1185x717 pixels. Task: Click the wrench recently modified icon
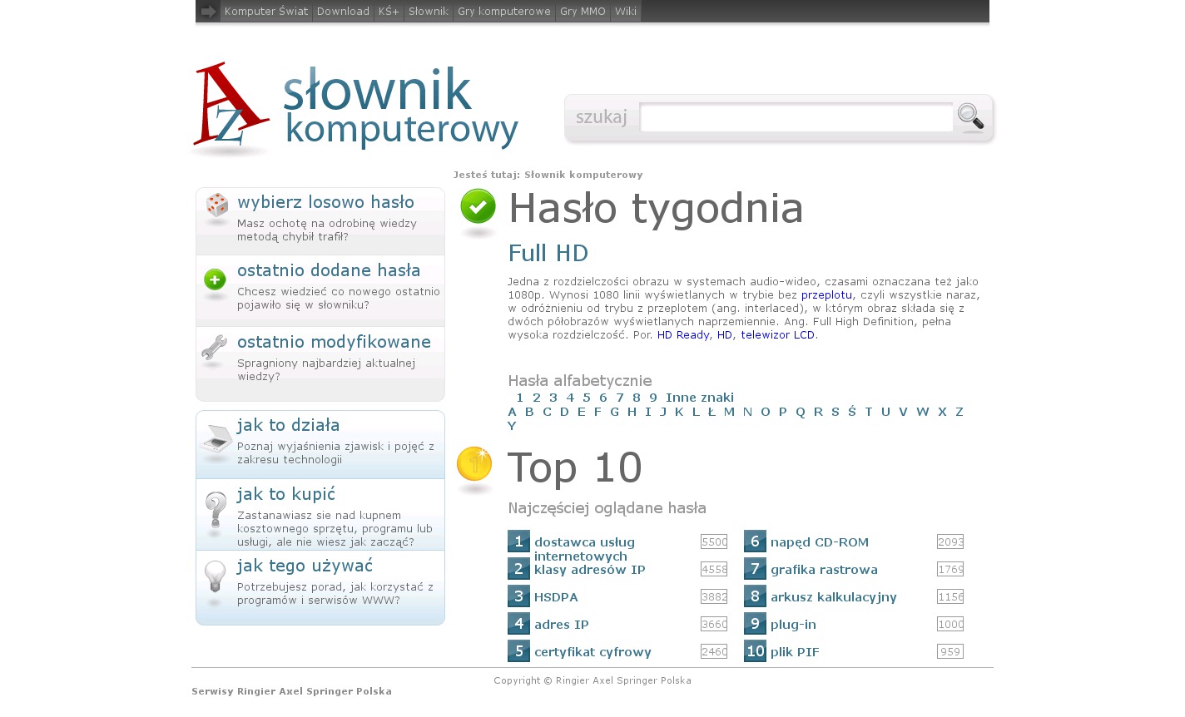pos(215,347)
